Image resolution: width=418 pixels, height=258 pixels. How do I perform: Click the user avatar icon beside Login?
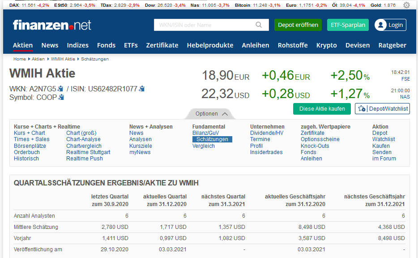click(x=380, y=25)
